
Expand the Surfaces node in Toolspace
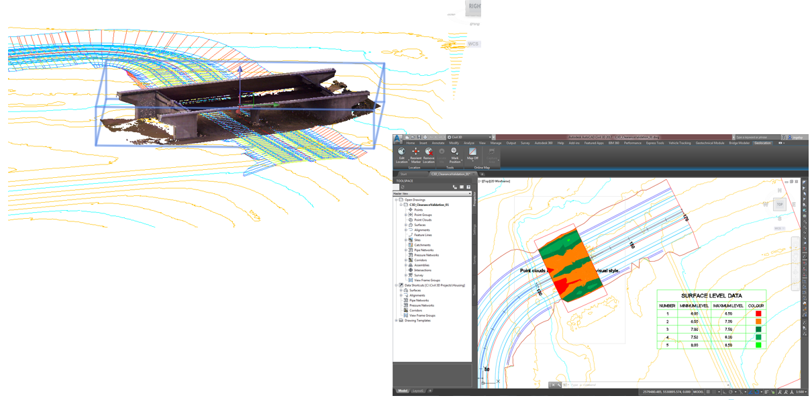405,225
